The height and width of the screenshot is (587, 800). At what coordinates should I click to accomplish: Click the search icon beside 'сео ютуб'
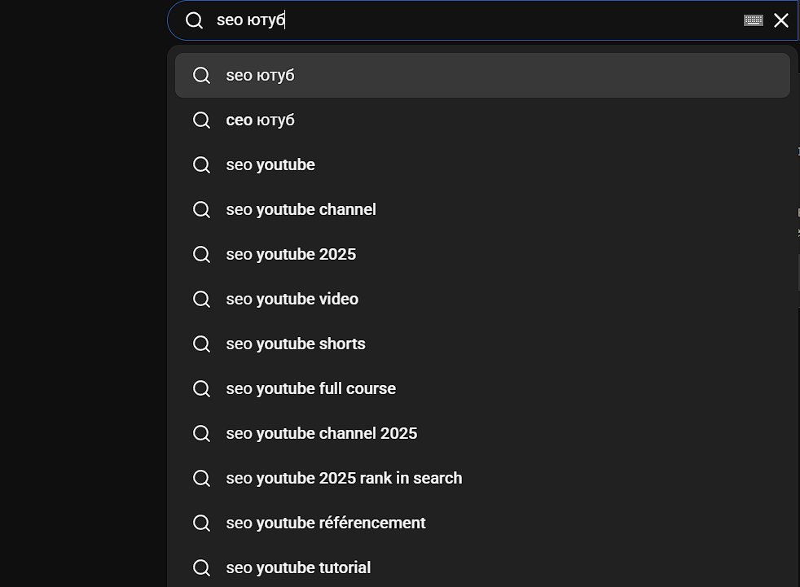click(x=201, y=120)
